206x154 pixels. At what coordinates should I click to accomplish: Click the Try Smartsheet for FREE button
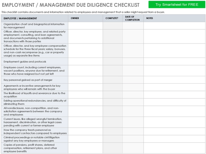pos(177,5)
